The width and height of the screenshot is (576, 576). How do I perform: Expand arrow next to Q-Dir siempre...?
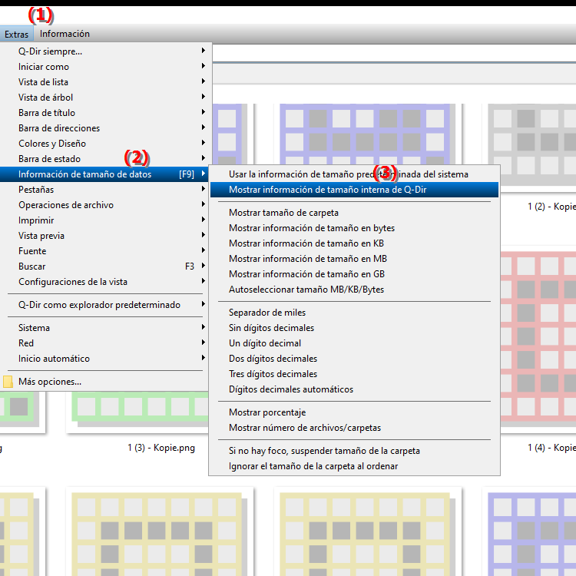[204, 51]
